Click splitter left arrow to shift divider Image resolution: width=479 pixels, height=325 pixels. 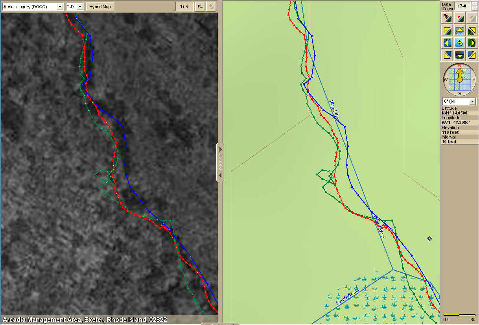coord(221,175)
